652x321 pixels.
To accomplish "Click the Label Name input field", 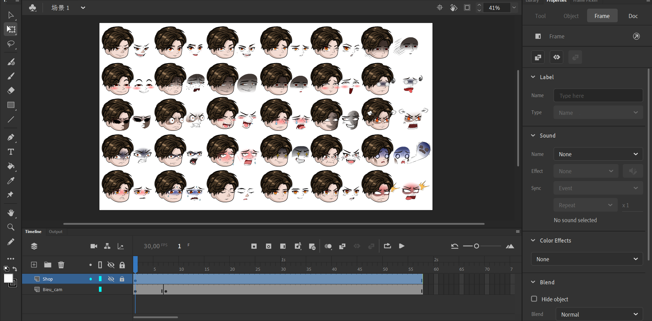I will pos(598,96).
